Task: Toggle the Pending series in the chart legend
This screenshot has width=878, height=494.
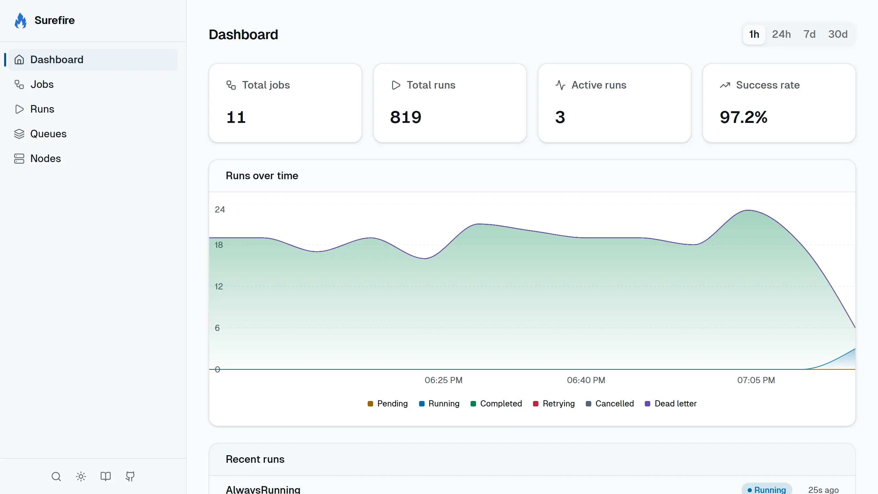Action: click(x=387, y=403)
